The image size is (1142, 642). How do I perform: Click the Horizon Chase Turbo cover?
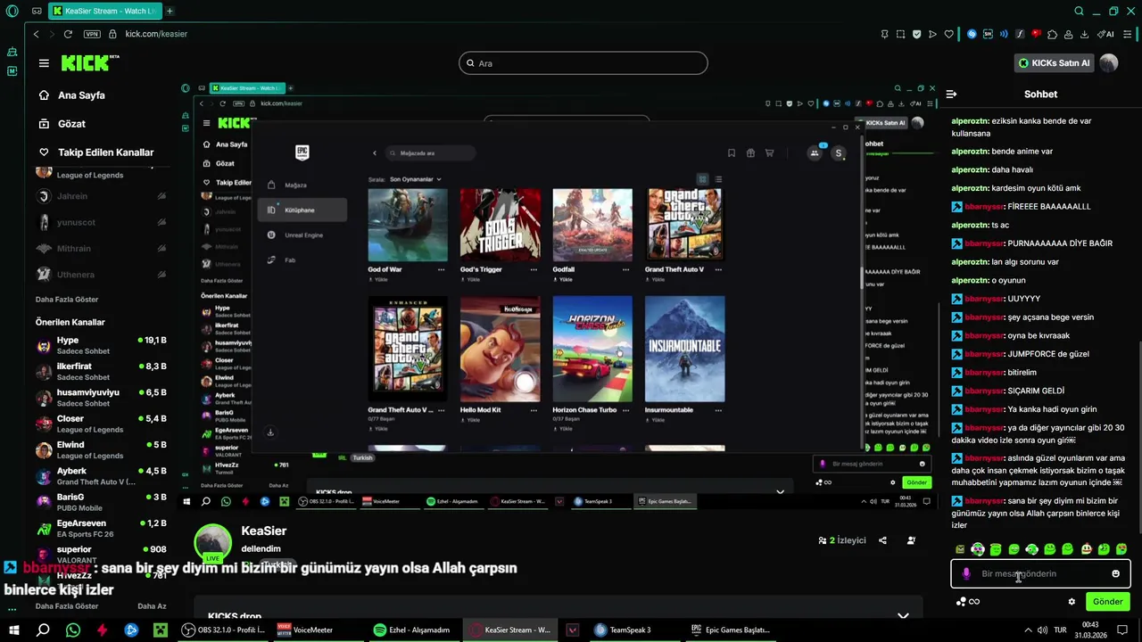point(592,350)
